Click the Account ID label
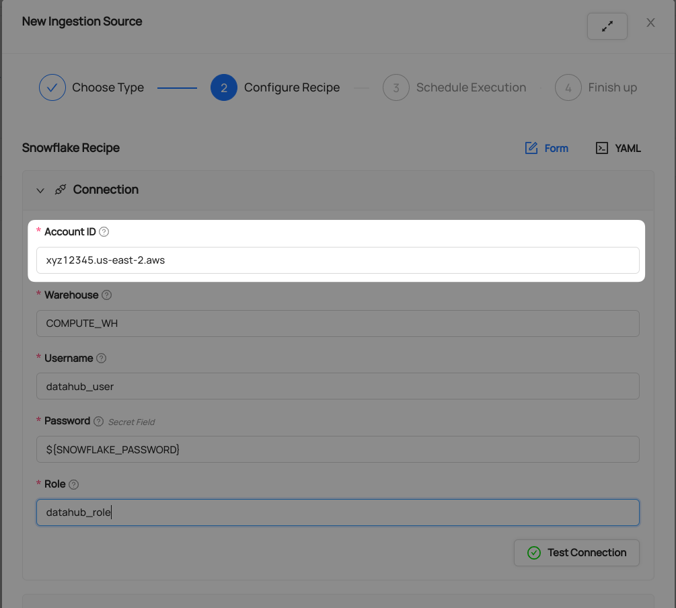This screenshot has width=676, height=608. [x=70, y=232]
